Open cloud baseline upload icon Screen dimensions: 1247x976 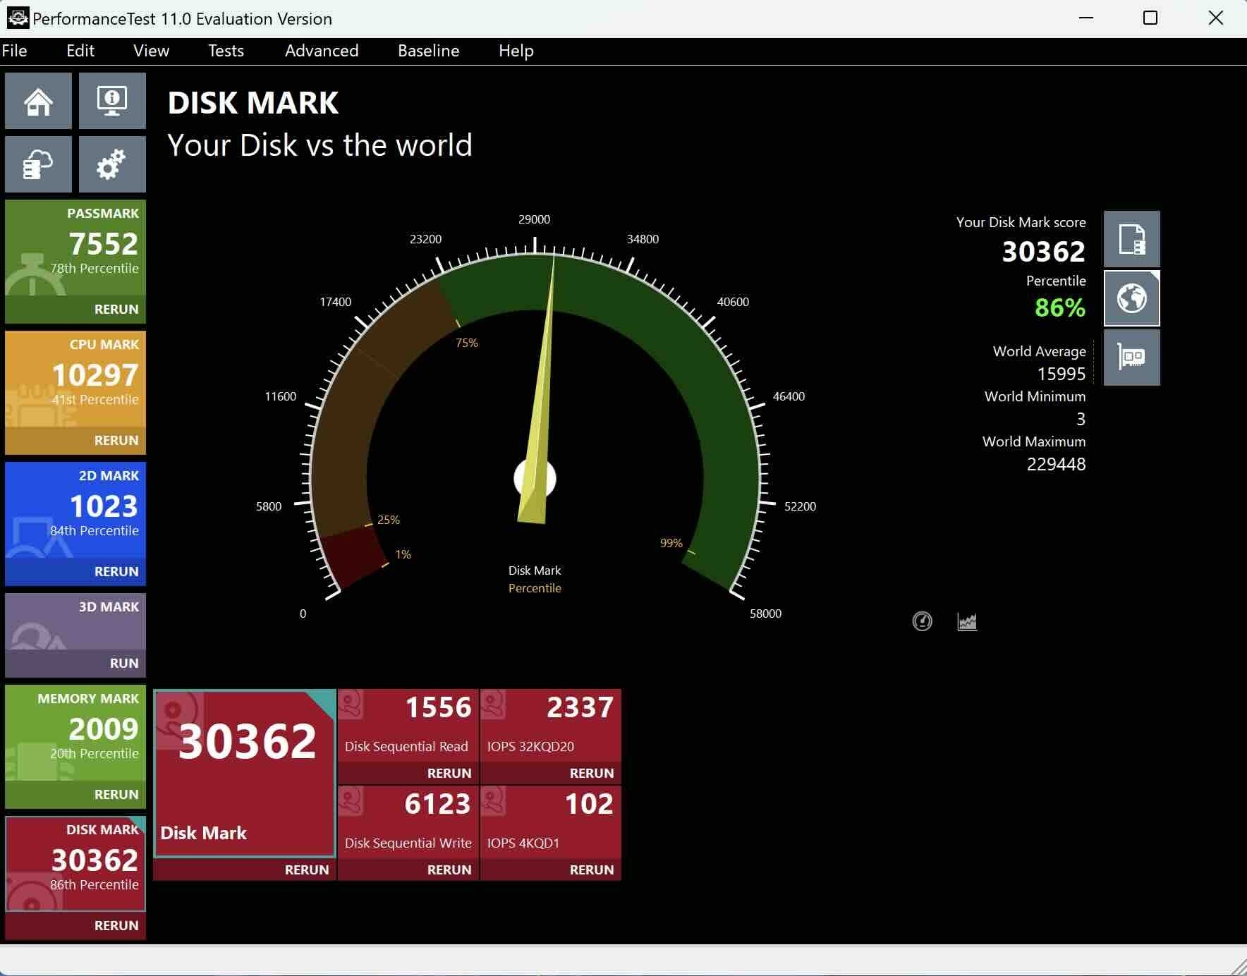pos(38,165)
